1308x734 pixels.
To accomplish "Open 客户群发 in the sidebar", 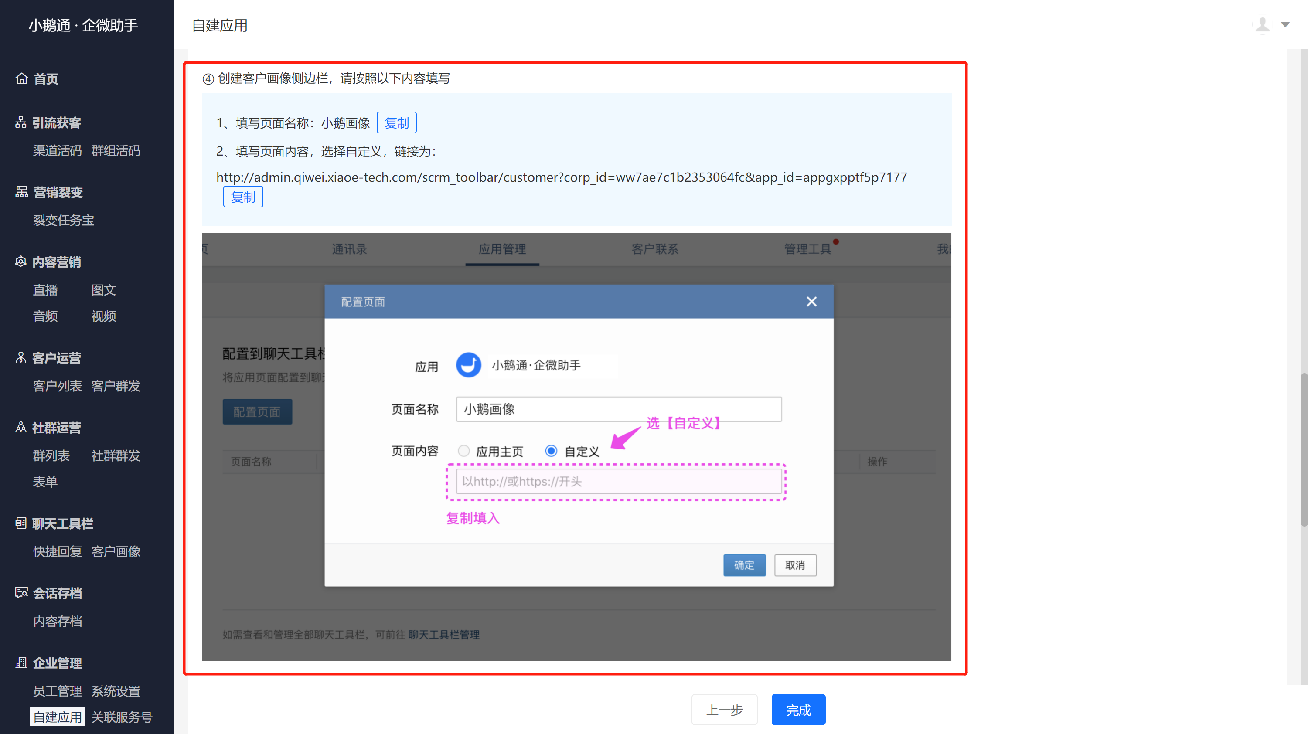I will click(116, 386).
